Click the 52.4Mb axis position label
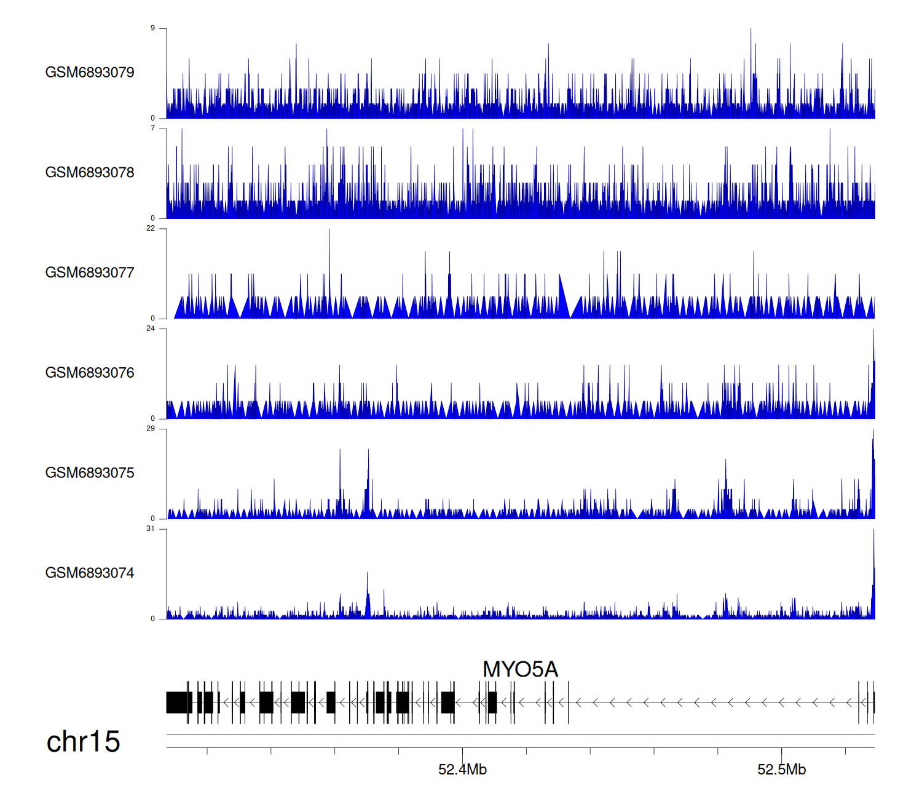Image resolution: width=922 pixels, height=812 pixels. (462, 770)
